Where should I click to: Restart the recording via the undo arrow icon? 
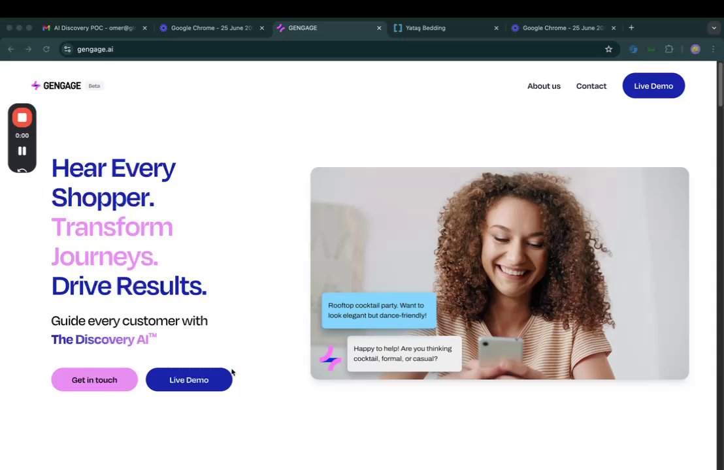[x=22, y=170]
